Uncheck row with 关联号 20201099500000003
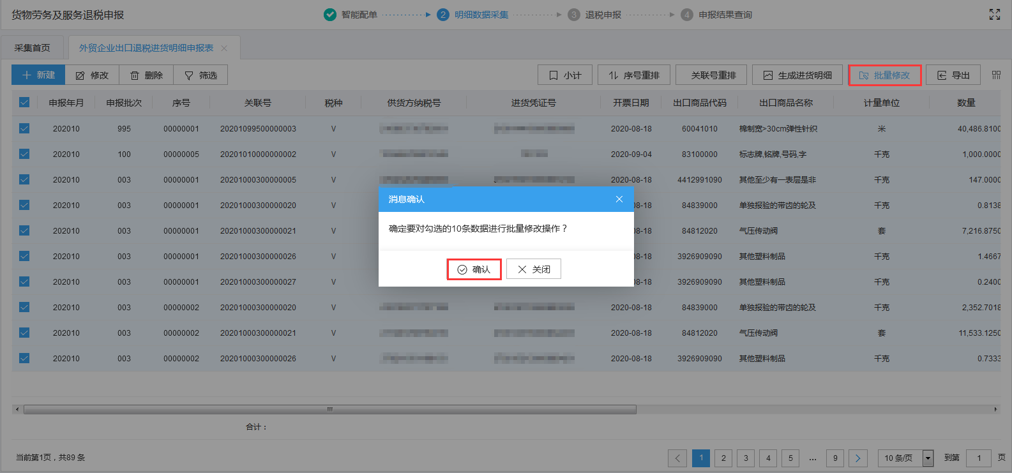 tap(24, 128)
